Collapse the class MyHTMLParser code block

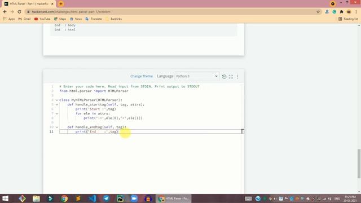pos(57,100)
